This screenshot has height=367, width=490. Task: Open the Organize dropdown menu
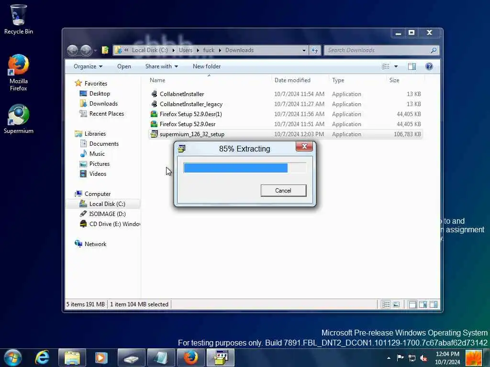[x=88, y=66]
